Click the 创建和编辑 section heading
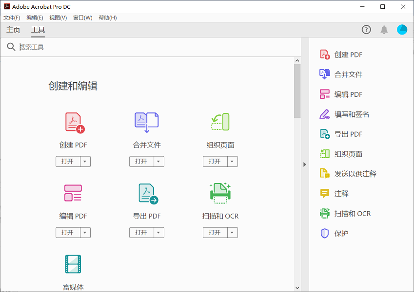 73,86
